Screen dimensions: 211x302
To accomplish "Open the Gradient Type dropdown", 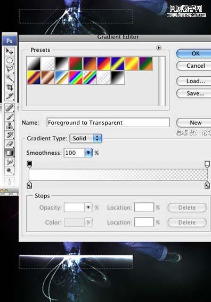I will coord(86,138).
